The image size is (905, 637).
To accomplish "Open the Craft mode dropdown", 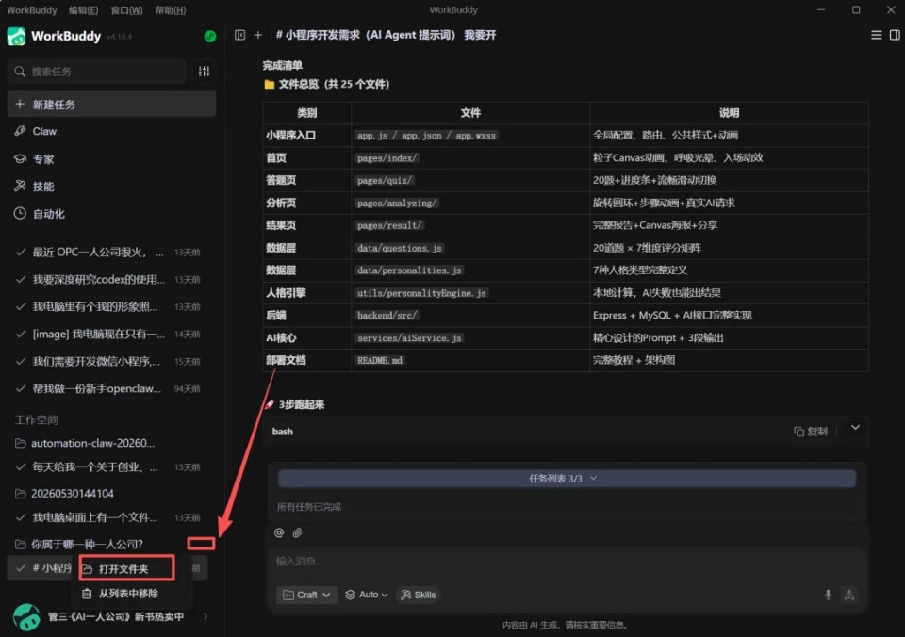I will coord(306,595).
